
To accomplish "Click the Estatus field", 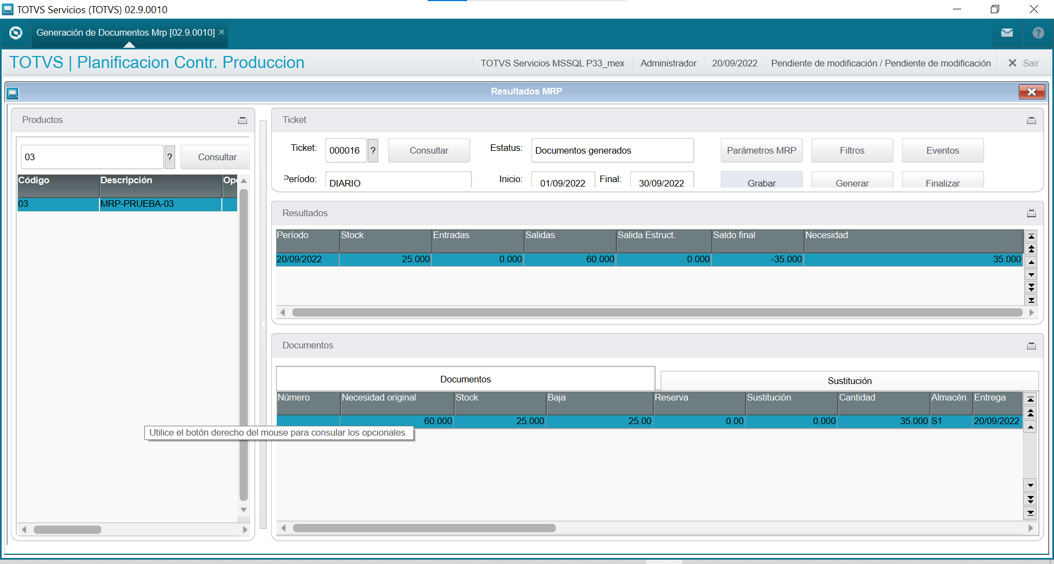I will click(x=612, y=150).
